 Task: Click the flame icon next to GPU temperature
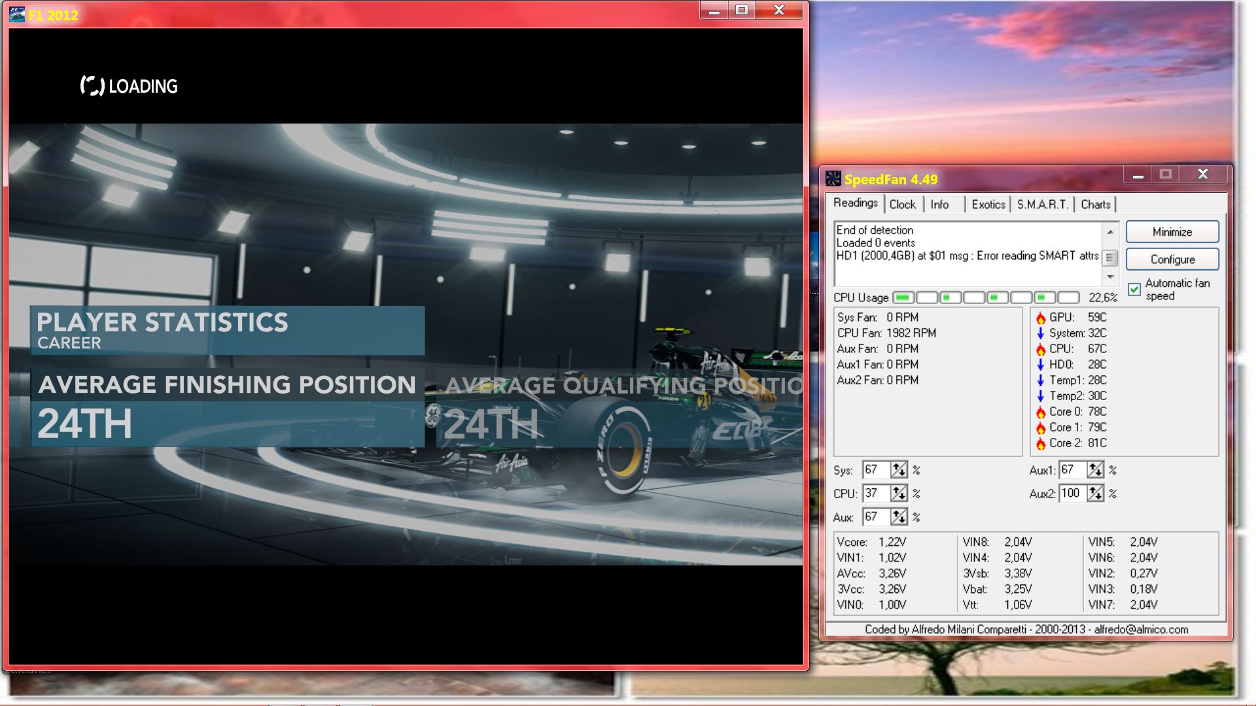click(1040, 318)
